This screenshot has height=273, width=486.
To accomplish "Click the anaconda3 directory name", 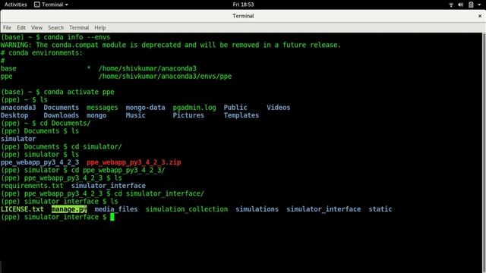I will click(x=18, y=108).
